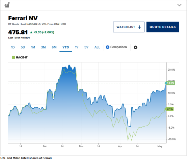Click the 14.3% price marker

(170, 83)
